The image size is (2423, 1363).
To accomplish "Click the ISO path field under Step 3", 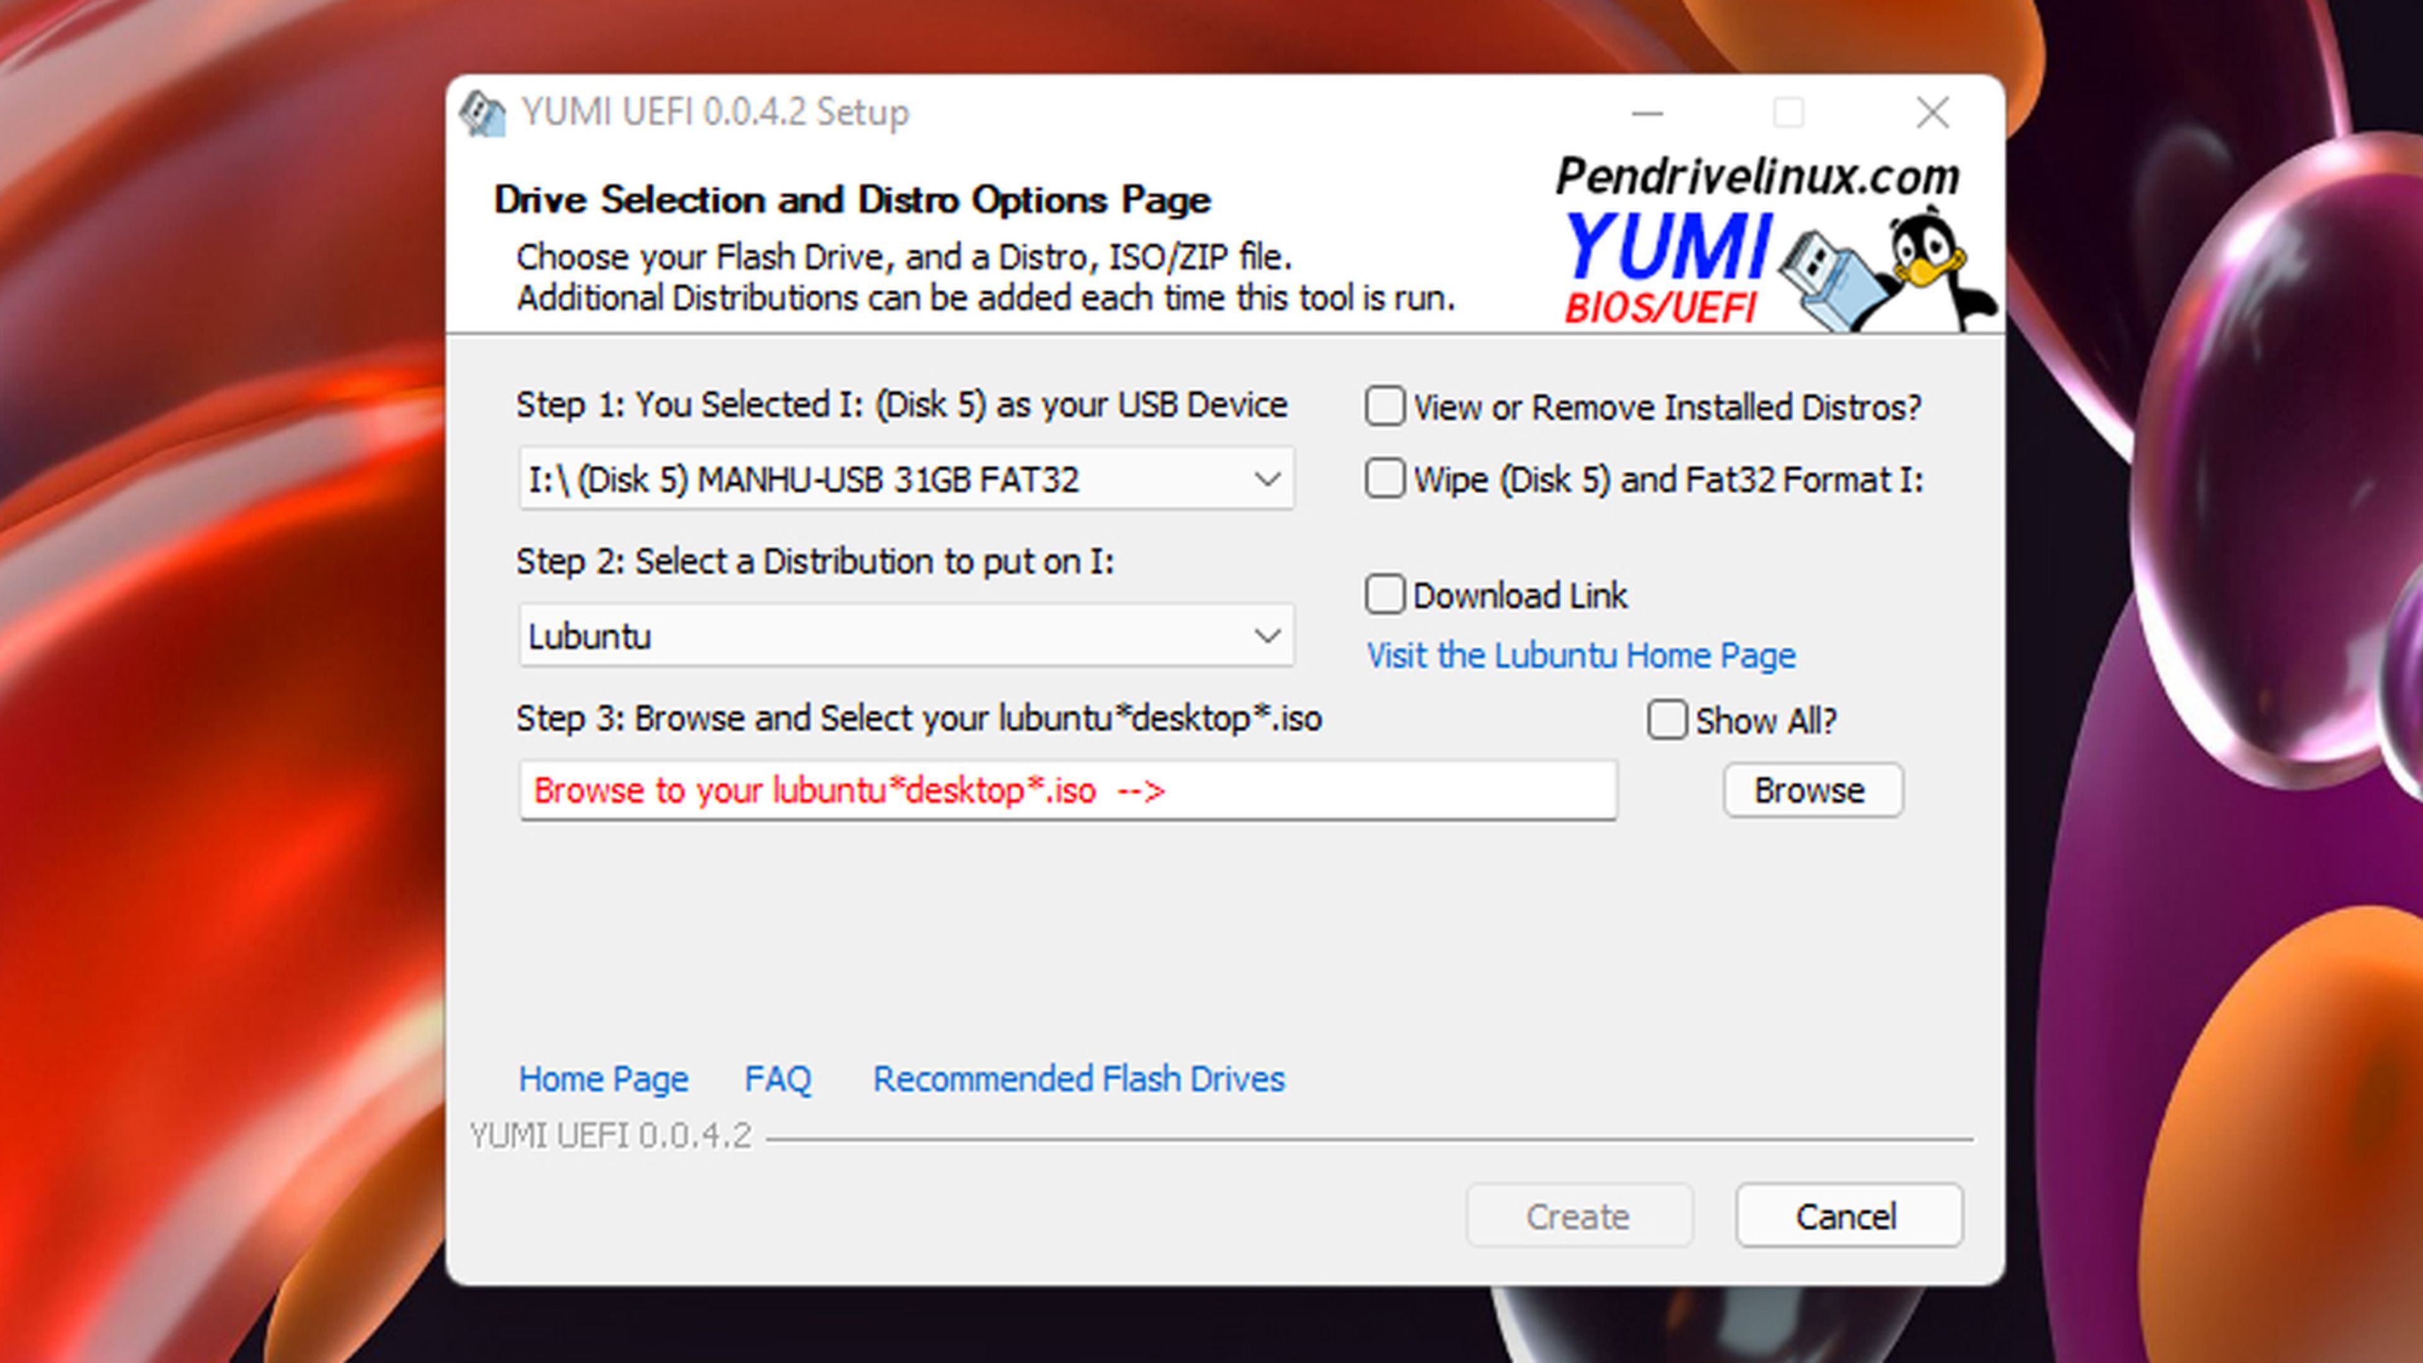I will 1068,790.
